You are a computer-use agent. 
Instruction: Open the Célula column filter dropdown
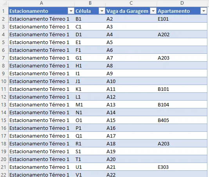[x=102, y=11]
